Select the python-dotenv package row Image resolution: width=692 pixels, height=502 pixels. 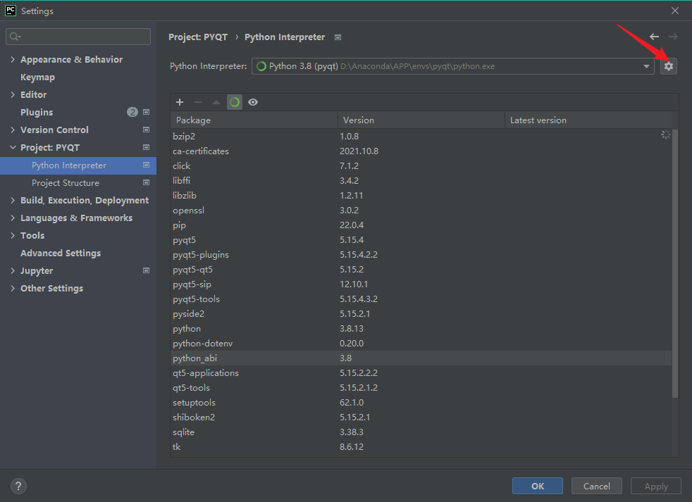tap(421, 343)
